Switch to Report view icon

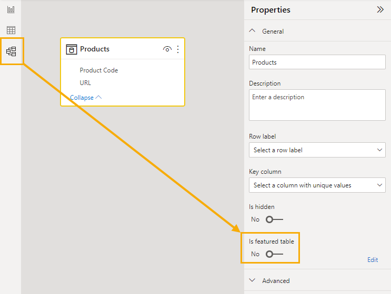[11, 9]
